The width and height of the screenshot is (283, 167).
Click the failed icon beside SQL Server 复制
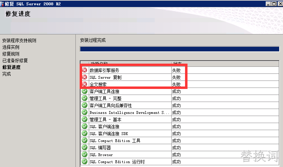coord(85,77)
